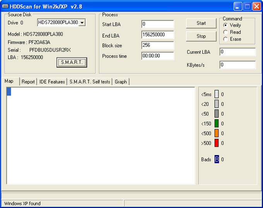Open the Source Disk drive dropdown
The height and width of the screenshot is (208, 263).
click(82, 23)
